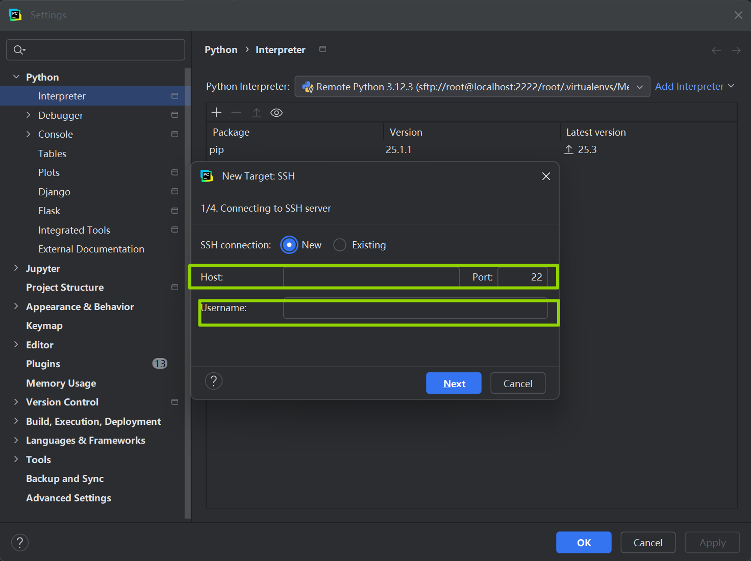Open the Memory Usage settings page
751x561 pixels.
61,383
